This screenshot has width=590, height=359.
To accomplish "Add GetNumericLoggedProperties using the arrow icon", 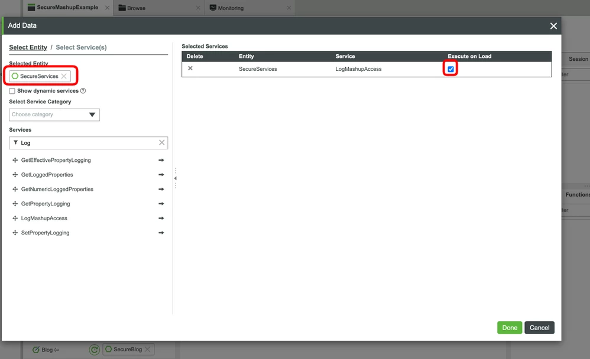I will point(161,189).
